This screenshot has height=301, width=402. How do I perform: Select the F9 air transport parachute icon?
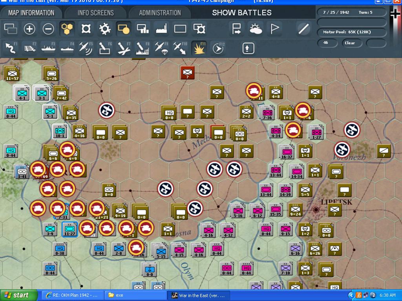click(161, 48)
